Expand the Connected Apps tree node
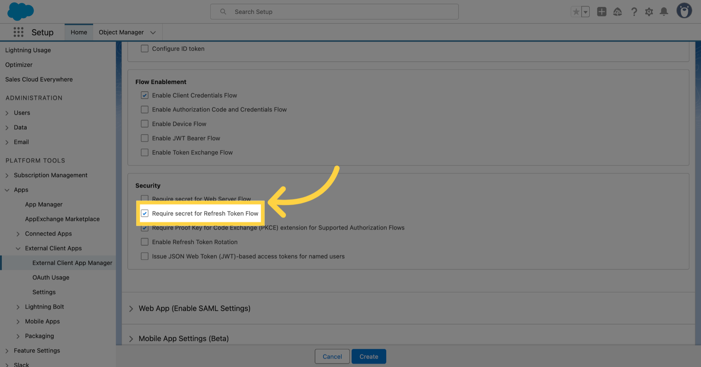701x367 pixels. click(x=18, y=234)
